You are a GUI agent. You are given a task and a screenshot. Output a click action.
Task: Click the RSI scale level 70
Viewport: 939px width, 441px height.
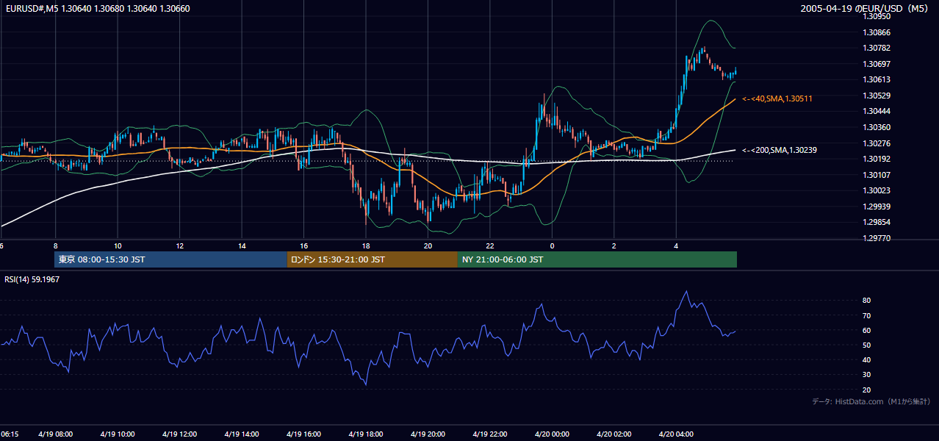click(x=867, y=315)
